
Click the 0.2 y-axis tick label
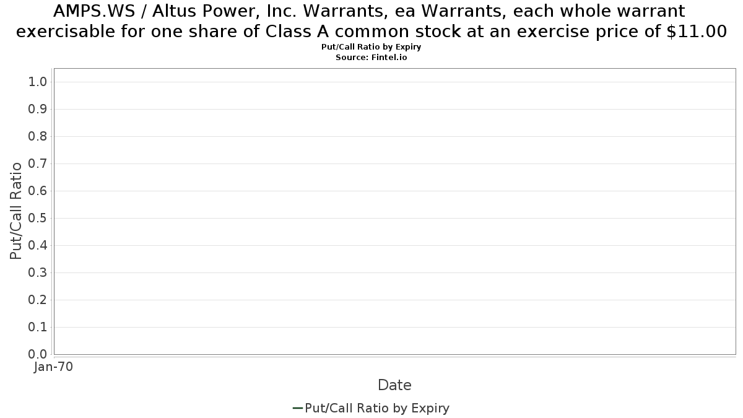38,300
